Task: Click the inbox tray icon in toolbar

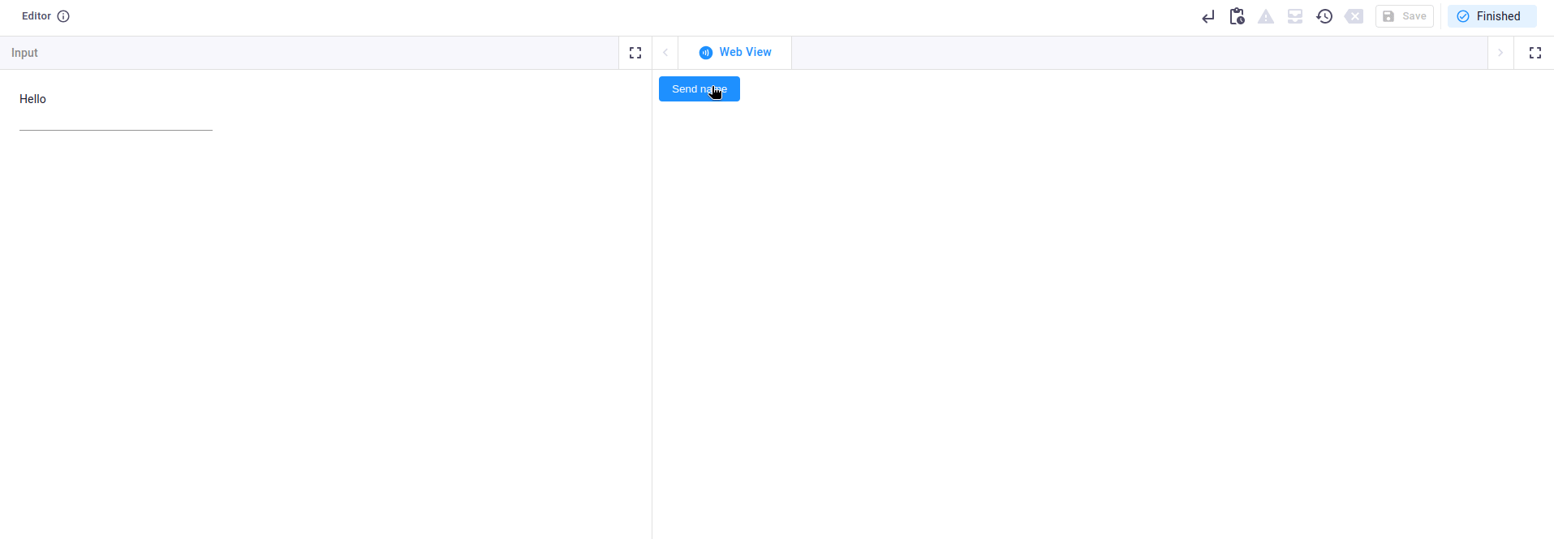Action: click(x=1295, y=17)
